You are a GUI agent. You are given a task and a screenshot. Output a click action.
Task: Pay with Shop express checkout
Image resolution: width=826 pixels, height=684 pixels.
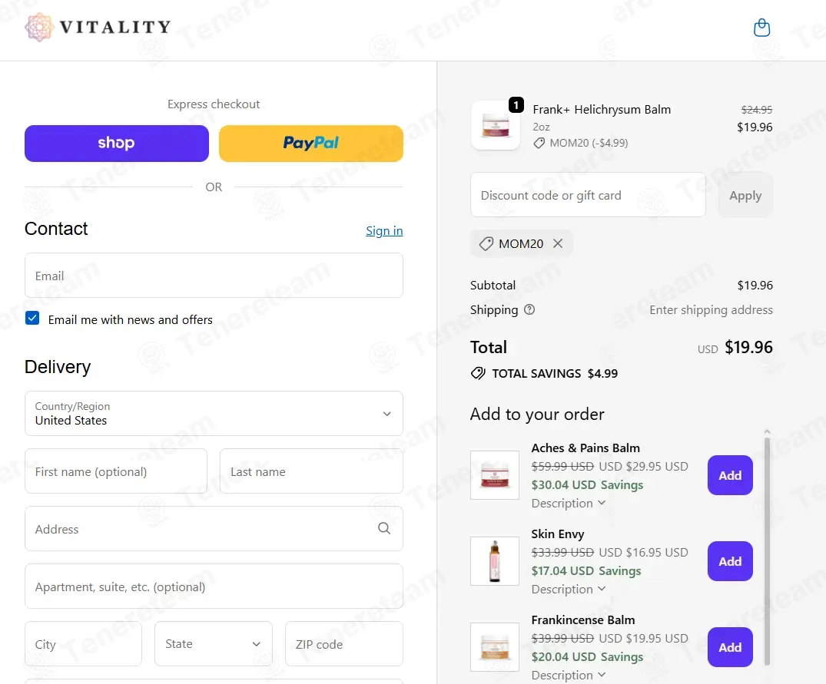click(x=117, y=143)
